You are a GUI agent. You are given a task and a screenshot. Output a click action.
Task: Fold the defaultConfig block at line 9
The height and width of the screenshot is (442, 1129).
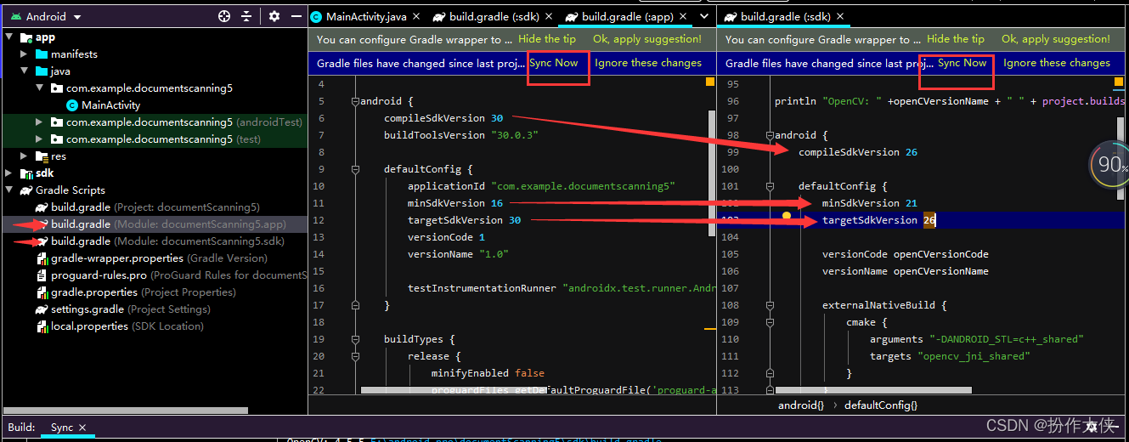[x=354, y=169]
